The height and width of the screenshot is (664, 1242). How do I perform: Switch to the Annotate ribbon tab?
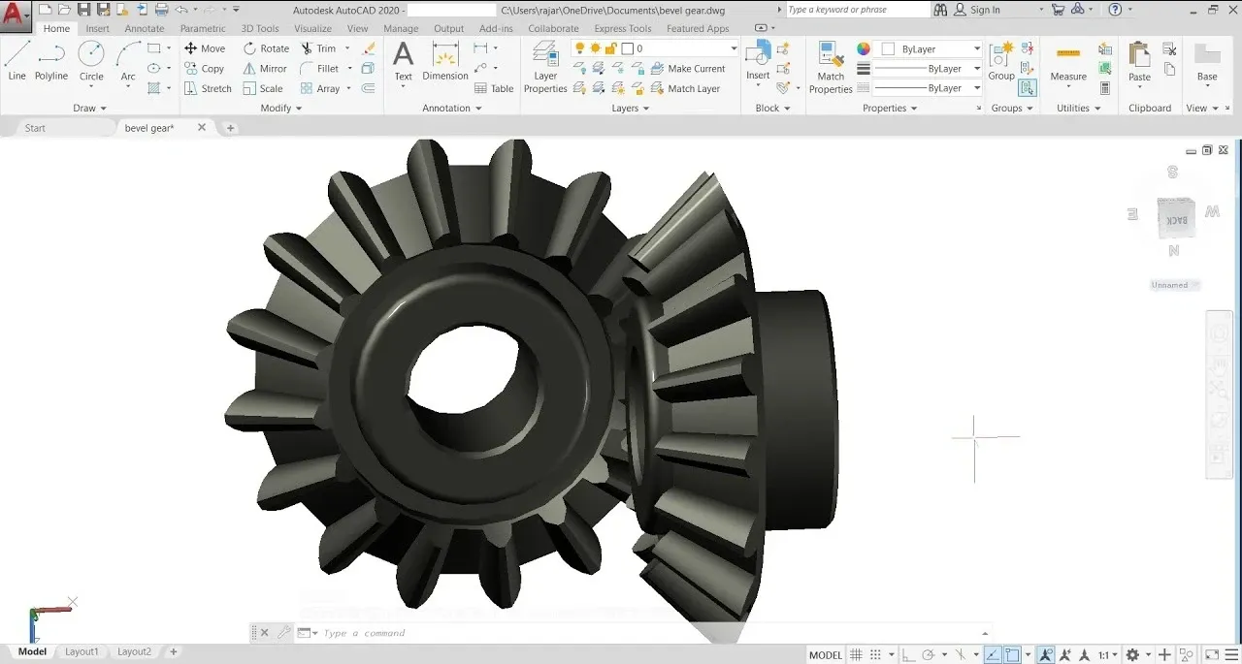(144, 28)
